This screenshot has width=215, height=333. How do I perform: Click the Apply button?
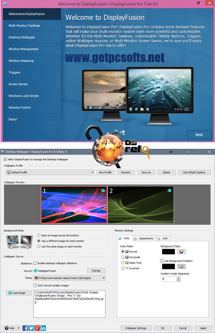click(x=203, y=328)
